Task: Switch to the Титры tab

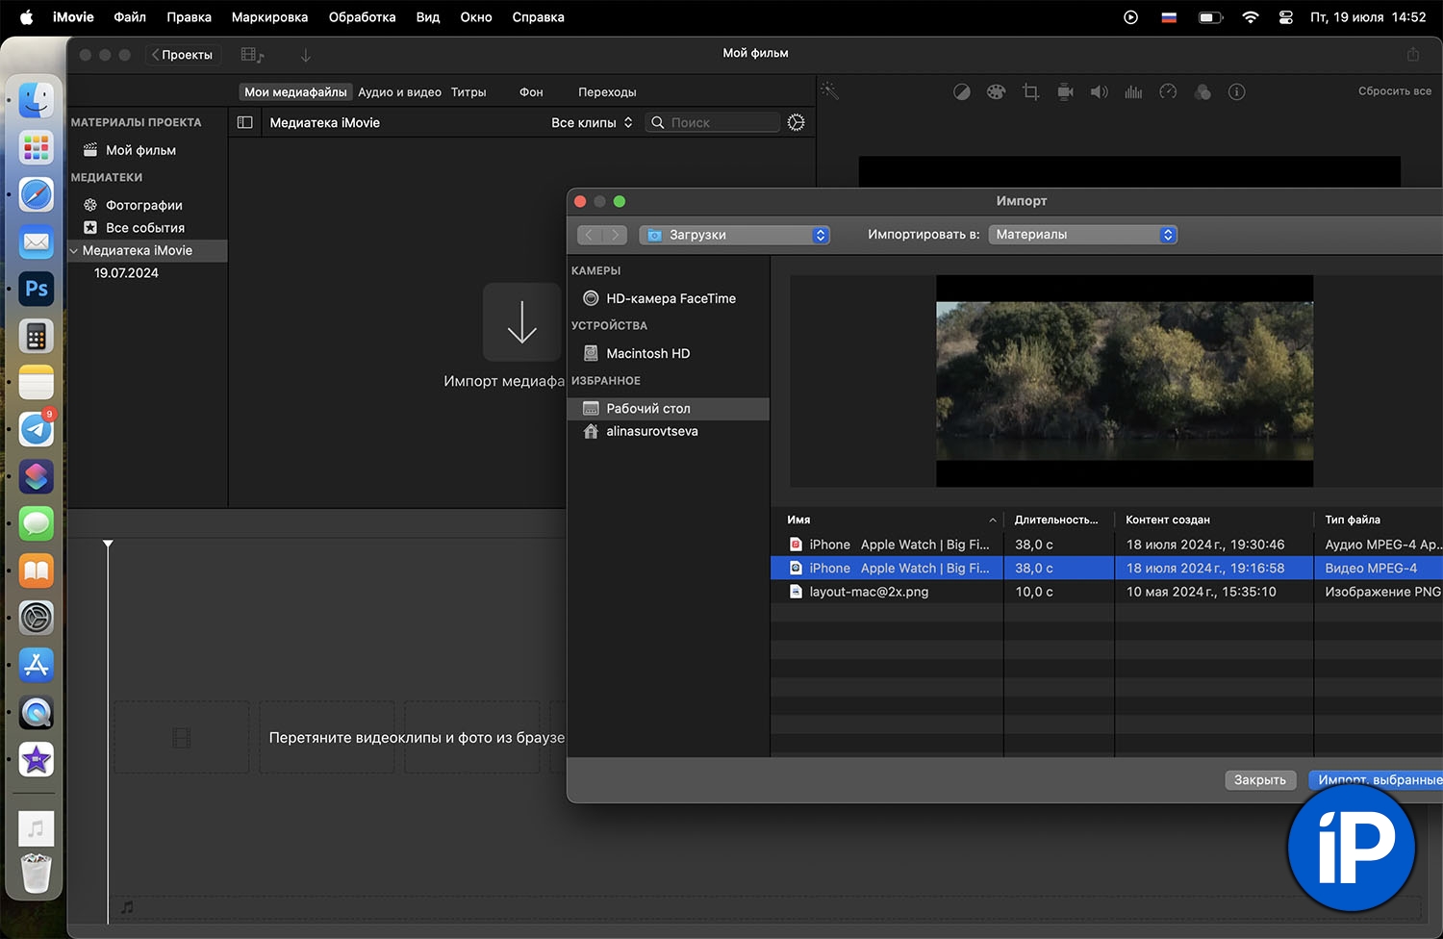Action: tap(468, 92)
